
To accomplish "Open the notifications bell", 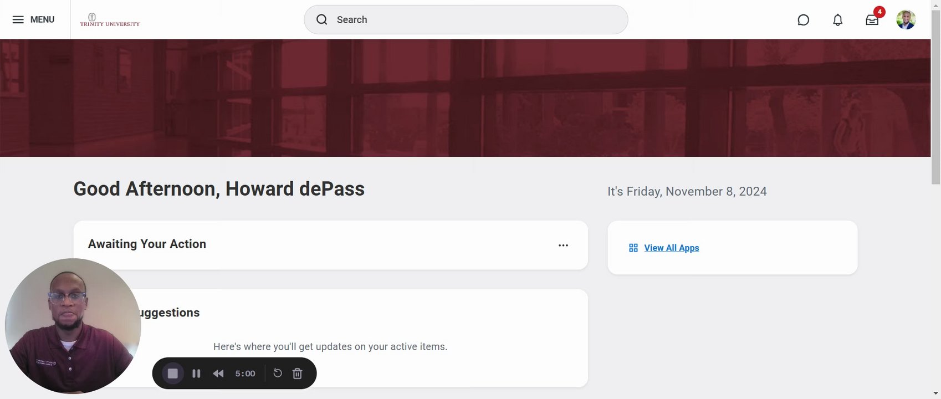I will [837, 20].
